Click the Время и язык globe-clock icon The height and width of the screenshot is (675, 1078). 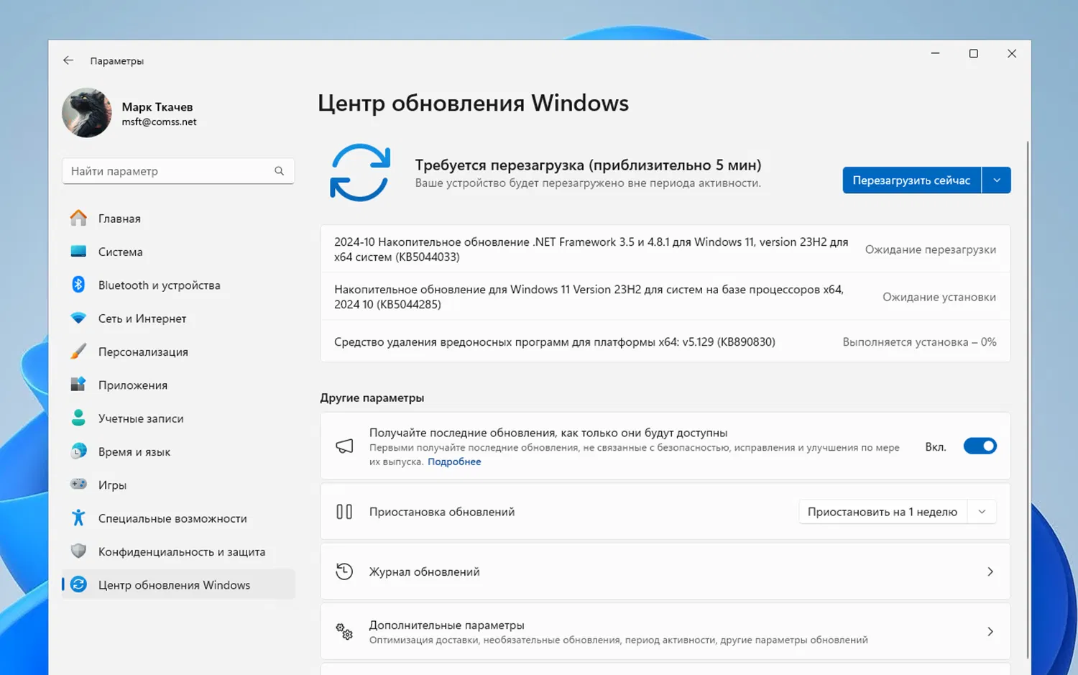click(x=78, y=451)
